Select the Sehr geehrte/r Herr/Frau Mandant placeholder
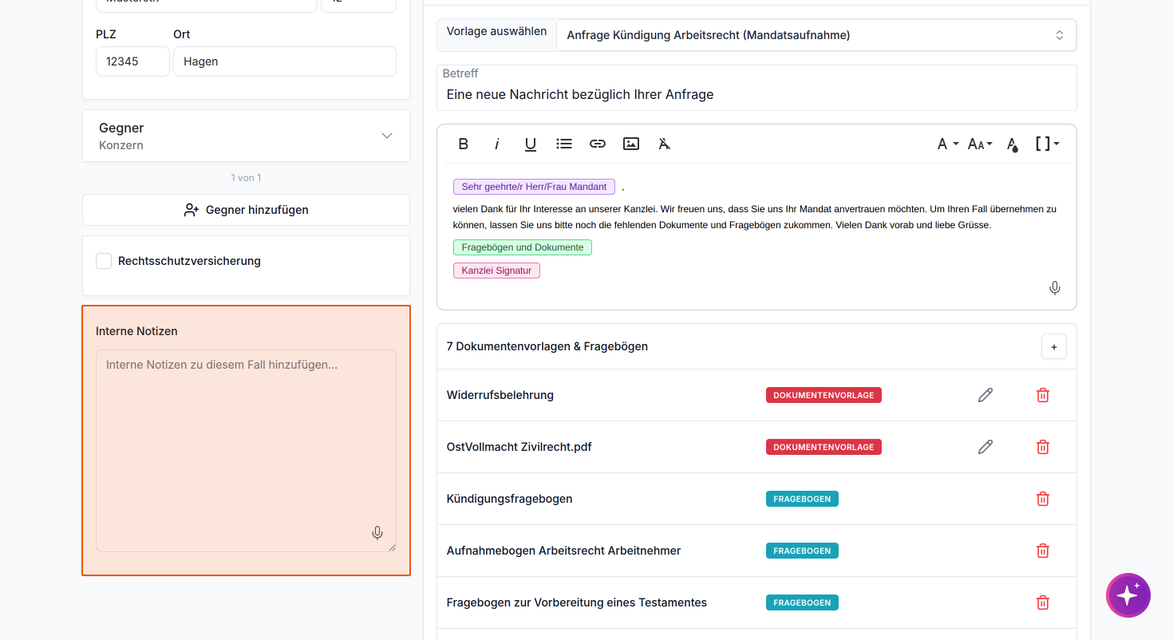The image size is (1173, 640). tap(534, 187)
